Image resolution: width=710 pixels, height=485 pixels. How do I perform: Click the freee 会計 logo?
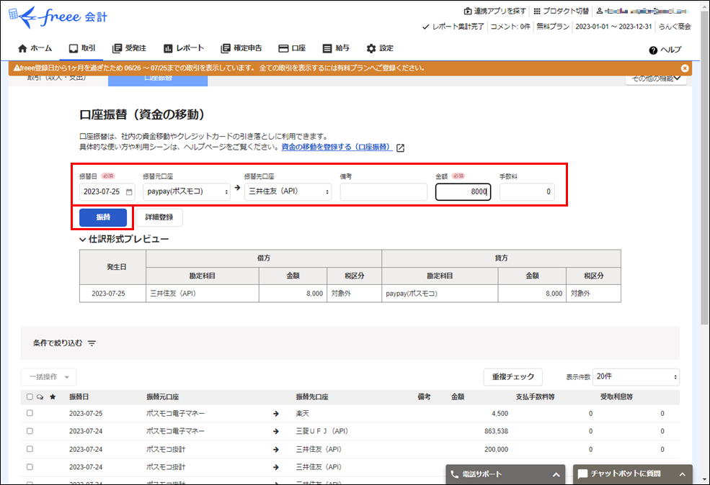58,17
